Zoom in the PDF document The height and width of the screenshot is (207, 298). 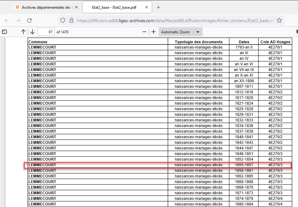pyautogui.click(x=154, y=32)
